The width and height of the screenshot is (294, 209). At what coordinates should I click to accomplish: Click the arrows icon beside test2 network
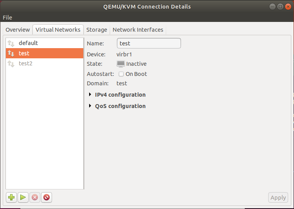(x=11, y=64)
